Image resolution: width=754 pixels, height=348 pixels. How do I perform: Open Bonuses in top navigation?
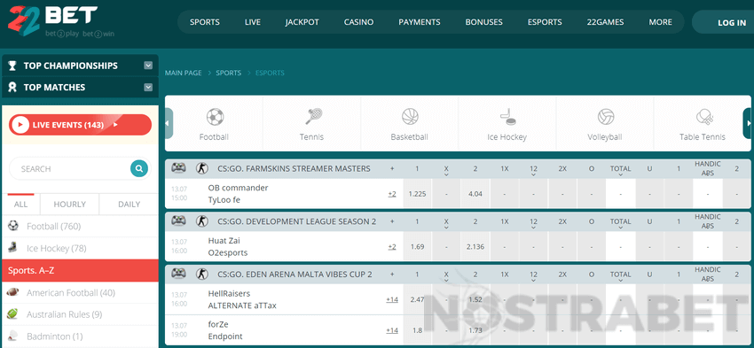pyautogui.click(x=483, y=22)
